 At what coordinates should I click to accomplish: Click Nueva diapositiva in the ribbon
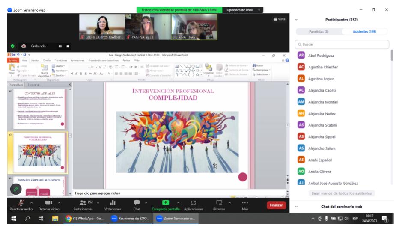(x=44, y=71)
